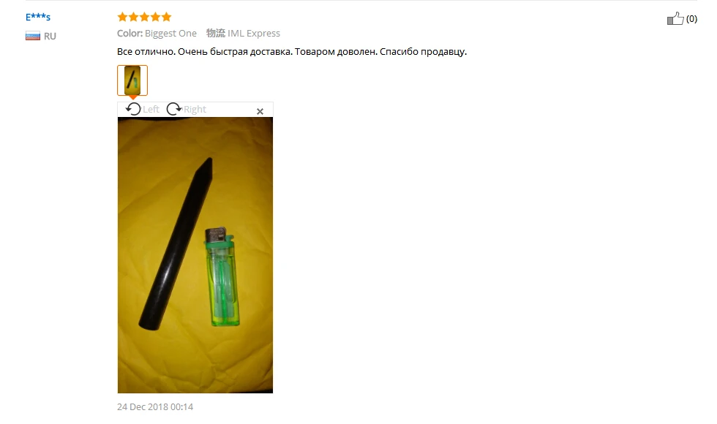
Task: Click the Russian review comment text
Action: (x=292, y=52)
